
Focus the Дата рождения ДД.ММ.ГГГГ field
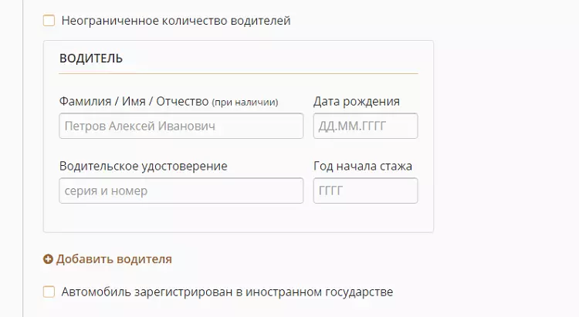(x=366, y=126)
